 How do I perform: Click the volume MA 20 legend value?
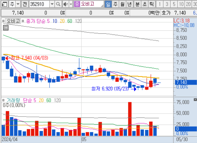click(41, 100)
